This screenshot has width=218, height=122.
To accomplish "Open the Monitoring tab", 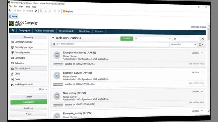I will click(x=85, y=31).
